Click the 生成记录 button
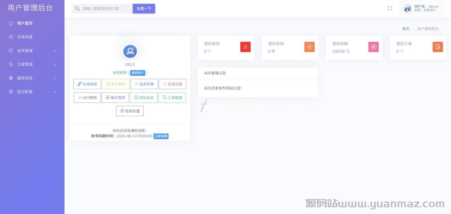The height and width of the screenshot is (214, 451). point(173,84)
